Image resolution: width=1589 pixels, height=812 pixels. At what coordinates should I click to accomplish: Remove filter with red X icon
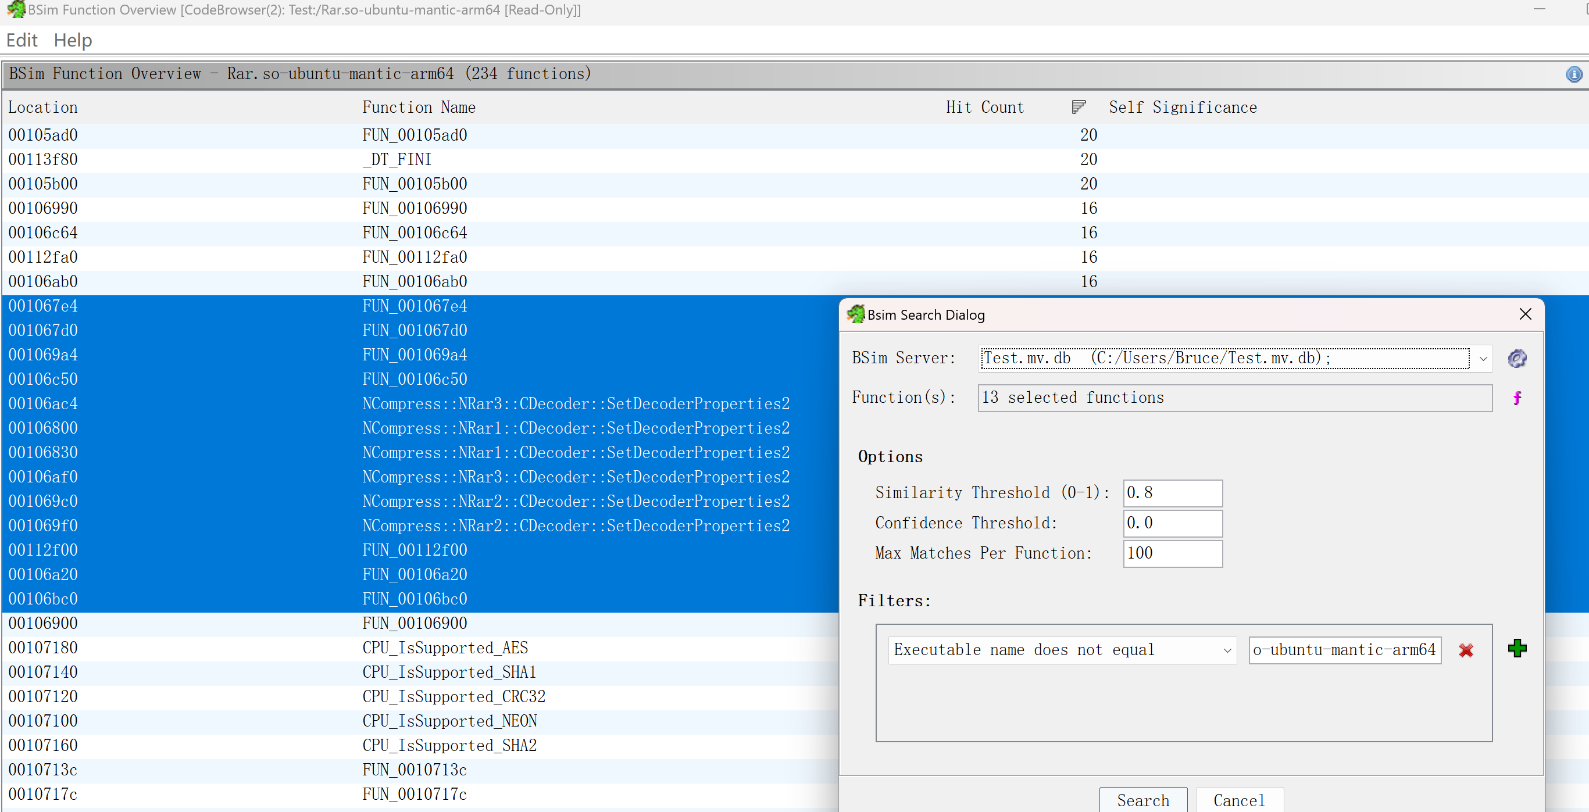[x=1466, y=650]
